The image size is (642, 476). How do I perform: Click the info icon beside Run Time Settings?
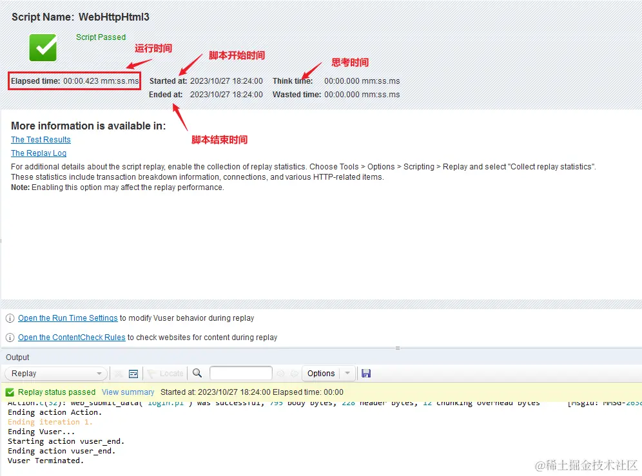click(x=10, y=318)
